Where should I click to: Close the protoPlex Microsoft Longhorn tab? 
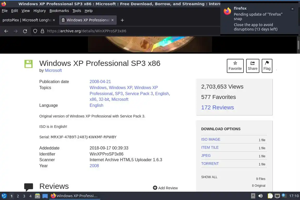[x=54, y=20]
